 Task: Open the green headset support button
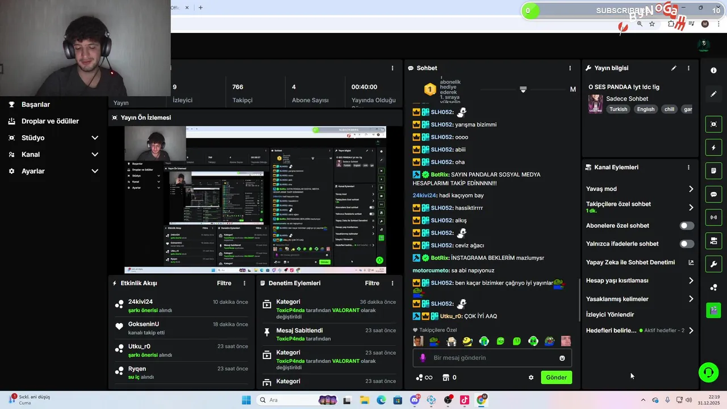click(708, 373)
